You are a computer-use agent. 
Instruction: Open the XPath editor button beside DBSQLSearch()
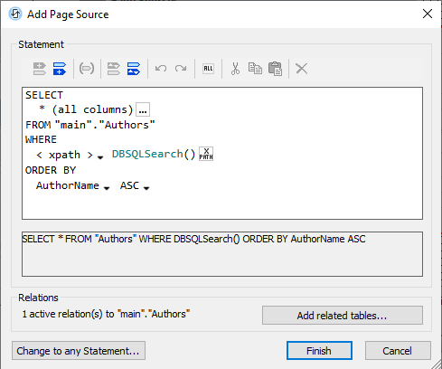coord(206,154)
